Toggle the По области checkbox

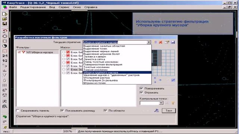point(105,111)
